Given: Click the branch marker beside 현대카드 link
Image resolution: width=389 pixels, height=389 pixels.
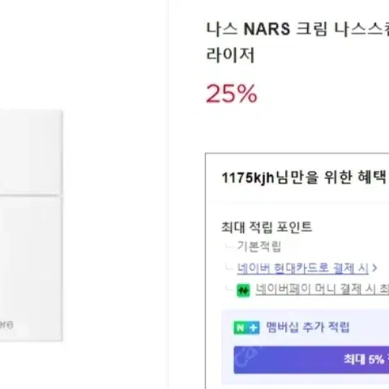Looking at the screenshot, I should coord(229,267).
